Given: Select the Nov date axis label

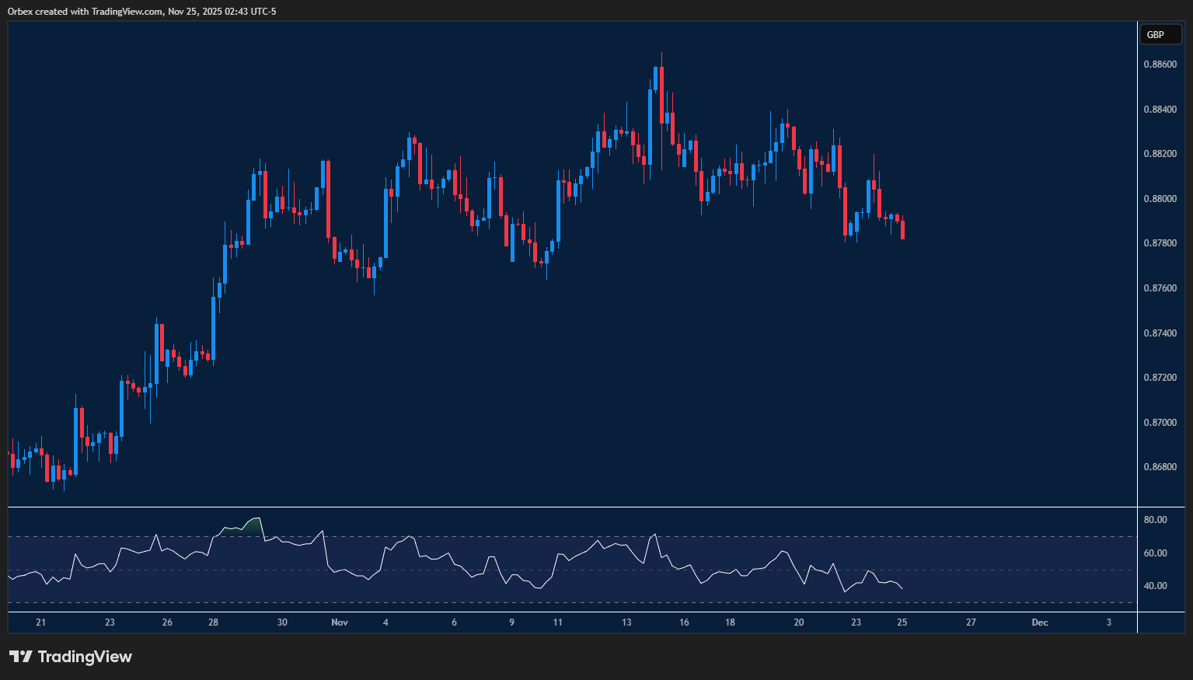Looking at the screenshot, I should 339,622.
